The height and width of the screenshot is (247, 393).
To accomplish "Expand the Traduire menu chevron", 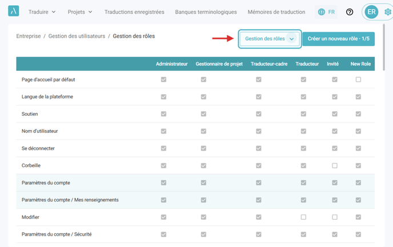I will 54,12.
